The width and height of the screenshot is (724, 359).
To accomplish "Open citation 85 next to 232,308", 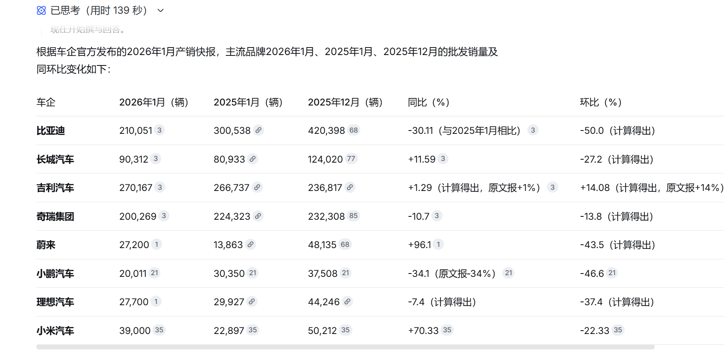I will click(x=353, y=216).
